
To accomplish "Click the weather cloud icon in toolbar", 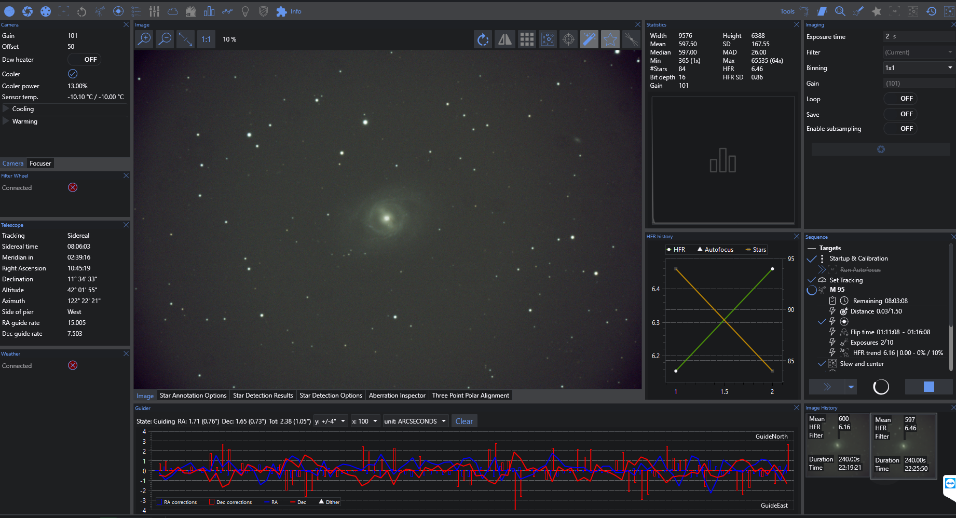I will 172,11.
